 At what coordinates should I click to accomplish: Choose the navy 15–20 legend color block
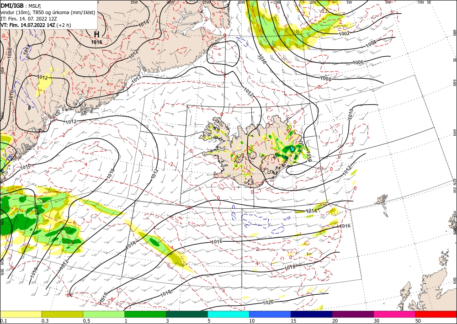coord(312,314)
